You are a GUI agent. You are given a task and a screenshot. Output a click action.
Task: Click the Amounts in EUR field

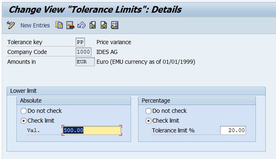[x=85, y=62]
